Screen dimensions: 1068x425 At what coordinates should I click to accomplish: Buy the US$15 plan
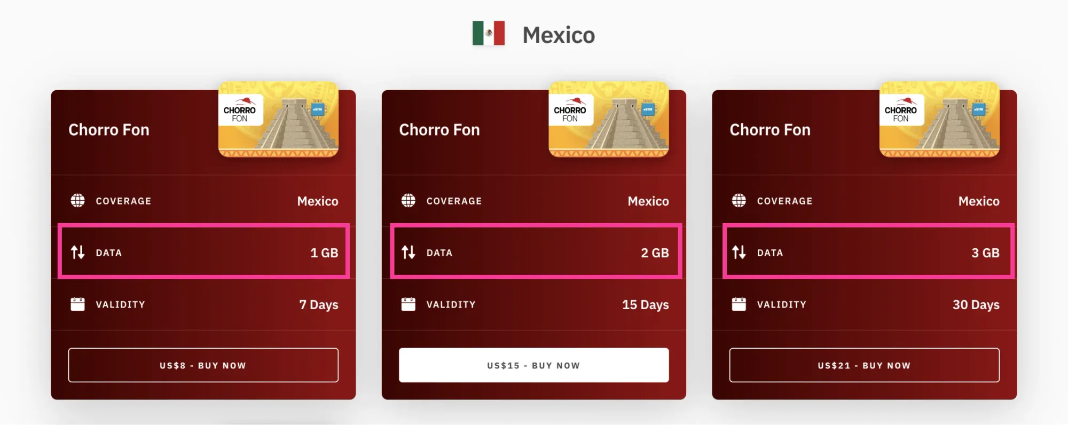click(x=533, y=365)
